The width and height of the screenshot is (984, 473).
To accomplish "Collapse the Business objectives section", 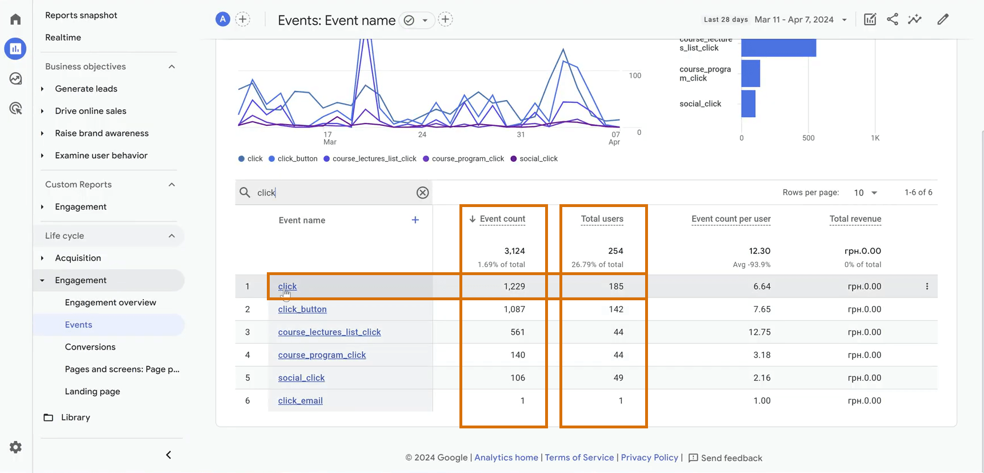I will (x=171, y=67).
